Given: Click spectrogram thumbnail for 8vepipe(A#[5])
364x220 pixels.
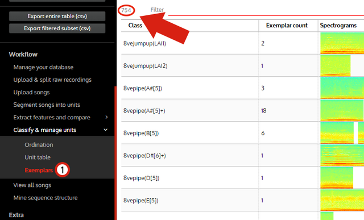Looking at the screenshot, I should click(342, 88).
